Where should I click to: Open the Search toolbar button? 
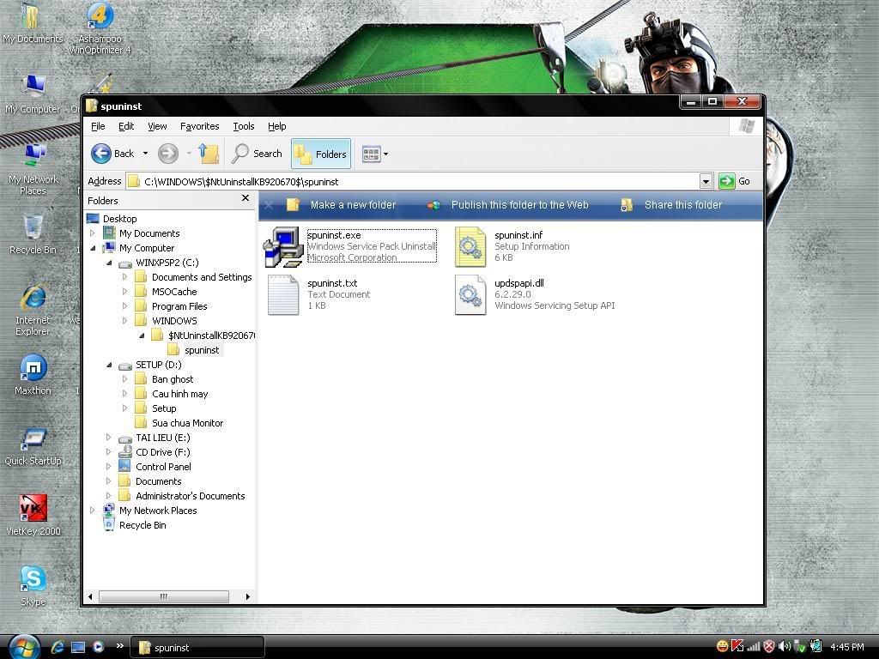(x=258, y=154)
